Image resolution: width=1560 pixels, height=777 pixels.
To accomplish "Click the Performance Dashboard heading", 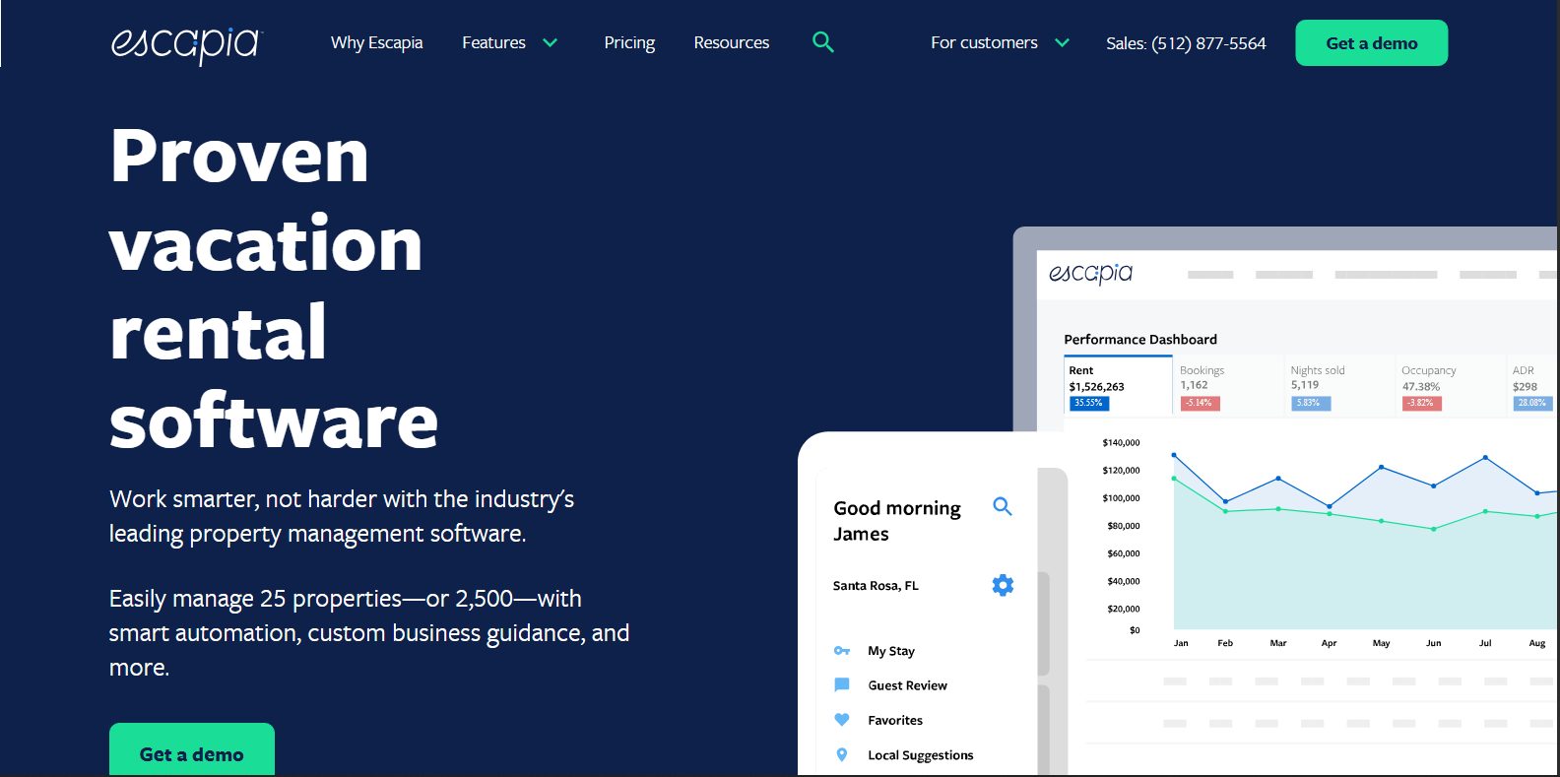I will point(1140,340).
